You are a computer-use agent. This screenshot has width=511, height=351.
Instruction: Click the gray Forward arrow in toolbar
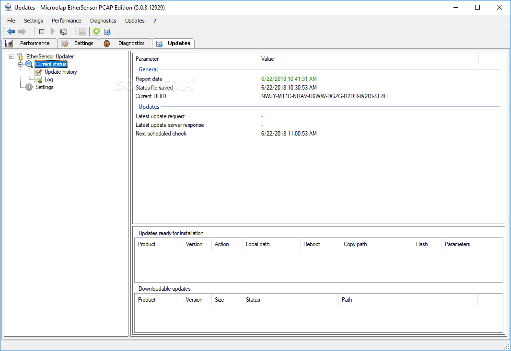[x=22, y=32]
